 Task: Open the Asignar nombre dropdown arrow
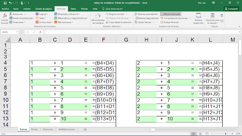pos(126,14)
